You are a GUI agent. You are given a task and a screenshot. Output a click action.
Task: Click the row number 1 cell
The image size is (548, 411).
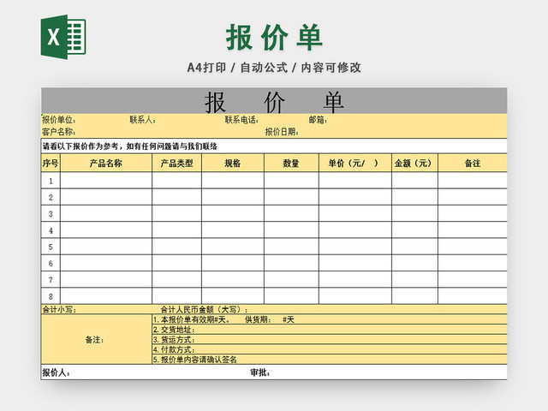[x=51, y=181]
